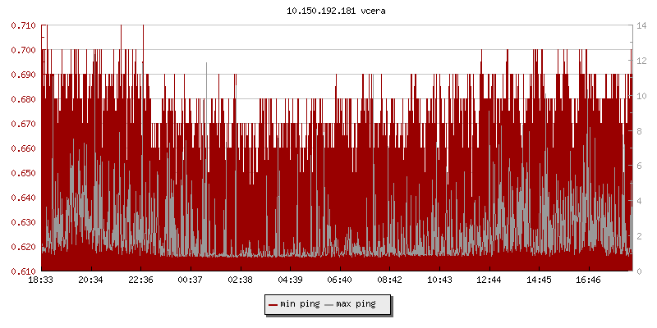
Task: Click the 0.690 left axis value
Action: (24, 75)
